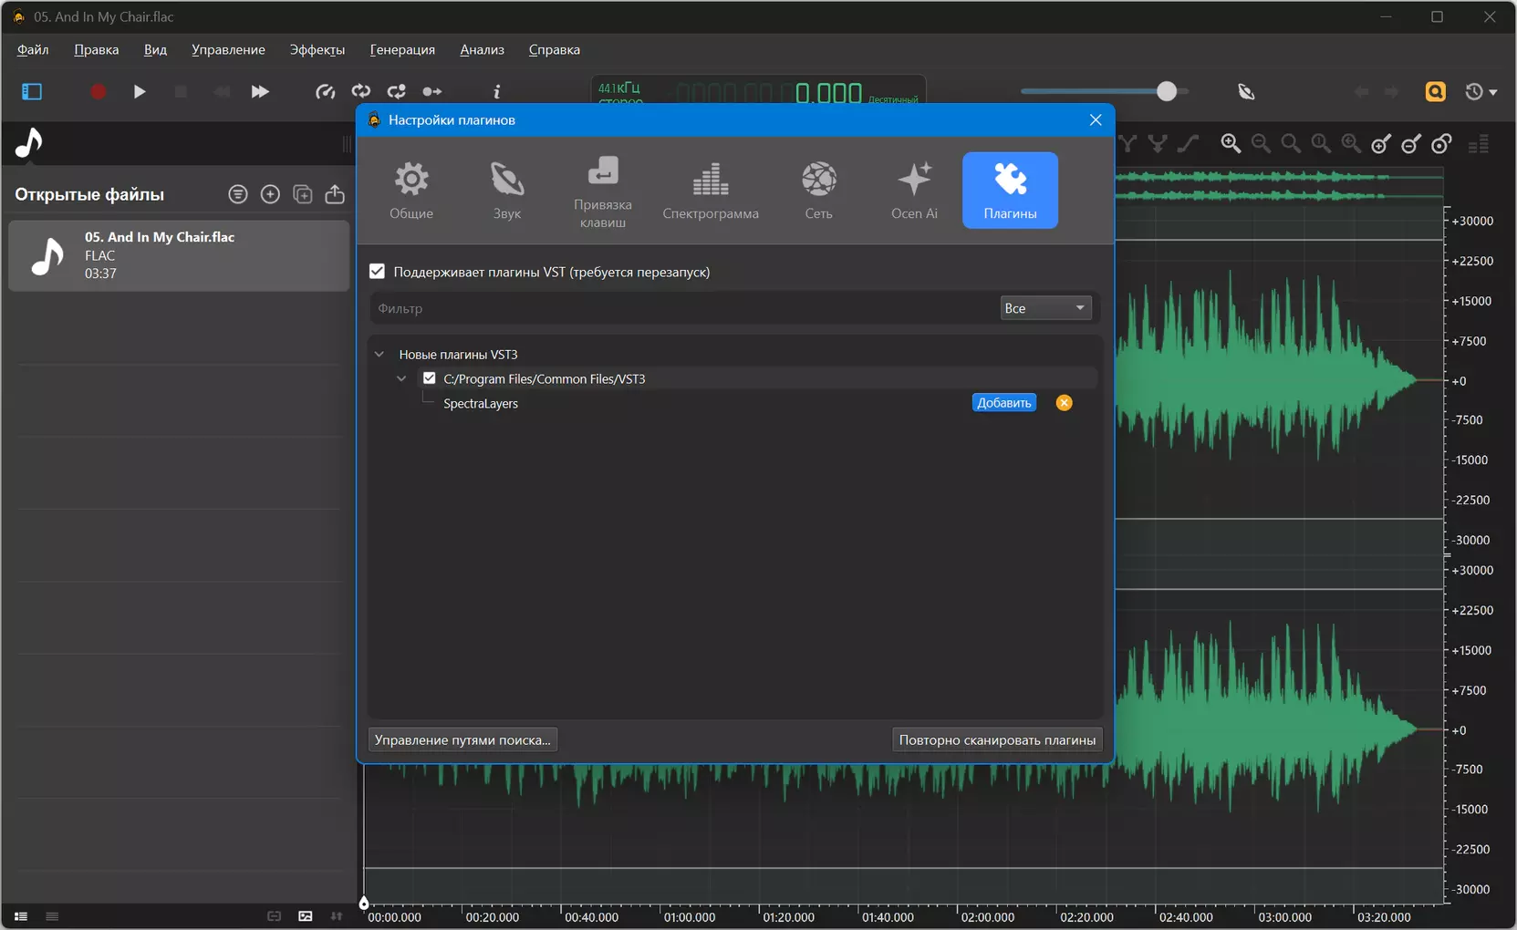Click the export icon in the Открытые файлы header
1517x930 pixels.
pos(335,194)
